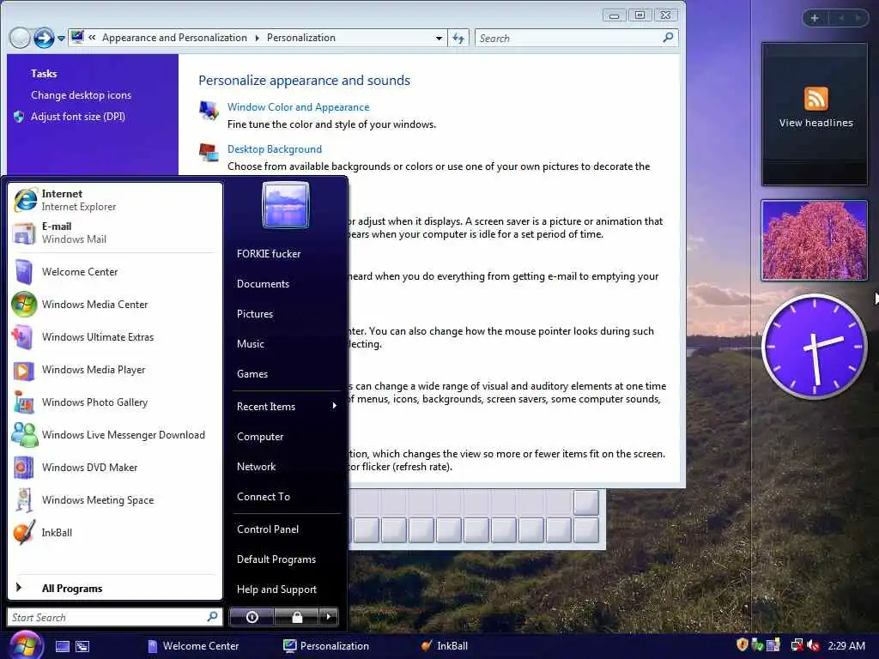Launch Windows Media Center icon

[x=23, y=305]
